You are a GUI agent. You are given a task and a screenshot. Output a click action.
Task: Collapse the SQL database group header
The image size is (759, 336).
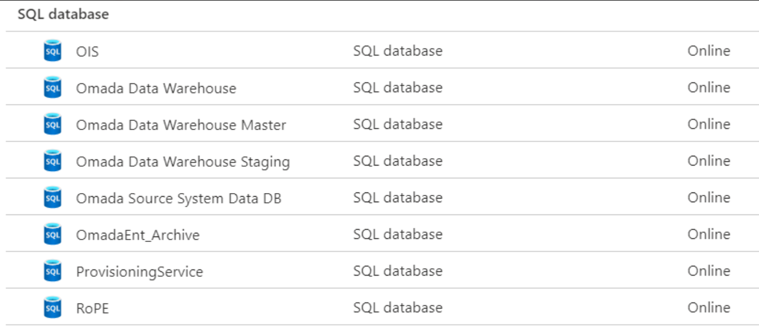pos(63,14)
